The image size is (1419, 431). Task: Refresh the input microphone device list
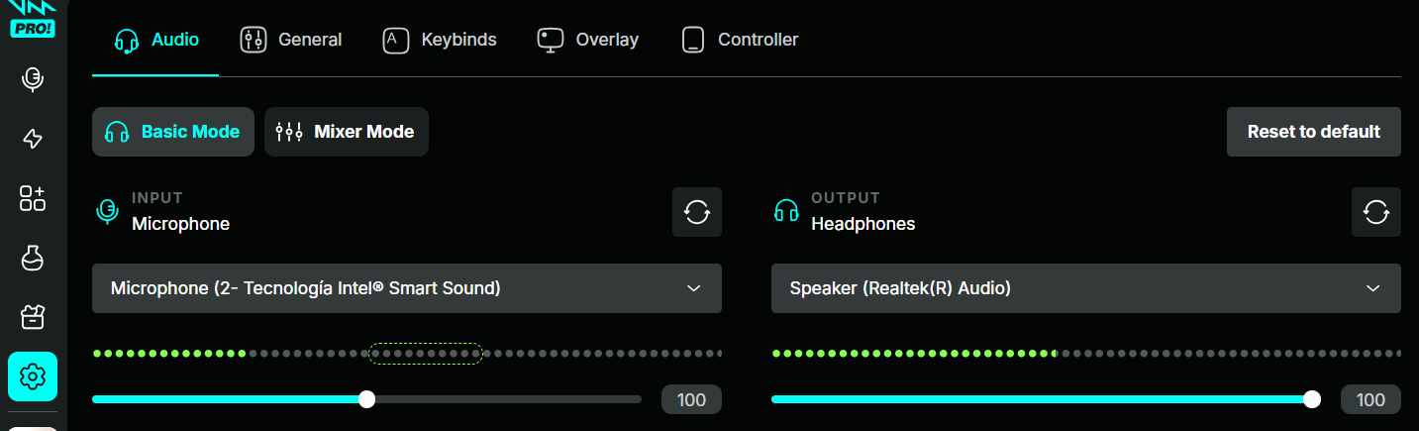pos(697,212)
